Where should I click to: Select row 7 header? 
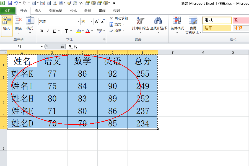(x=4, y=140)
